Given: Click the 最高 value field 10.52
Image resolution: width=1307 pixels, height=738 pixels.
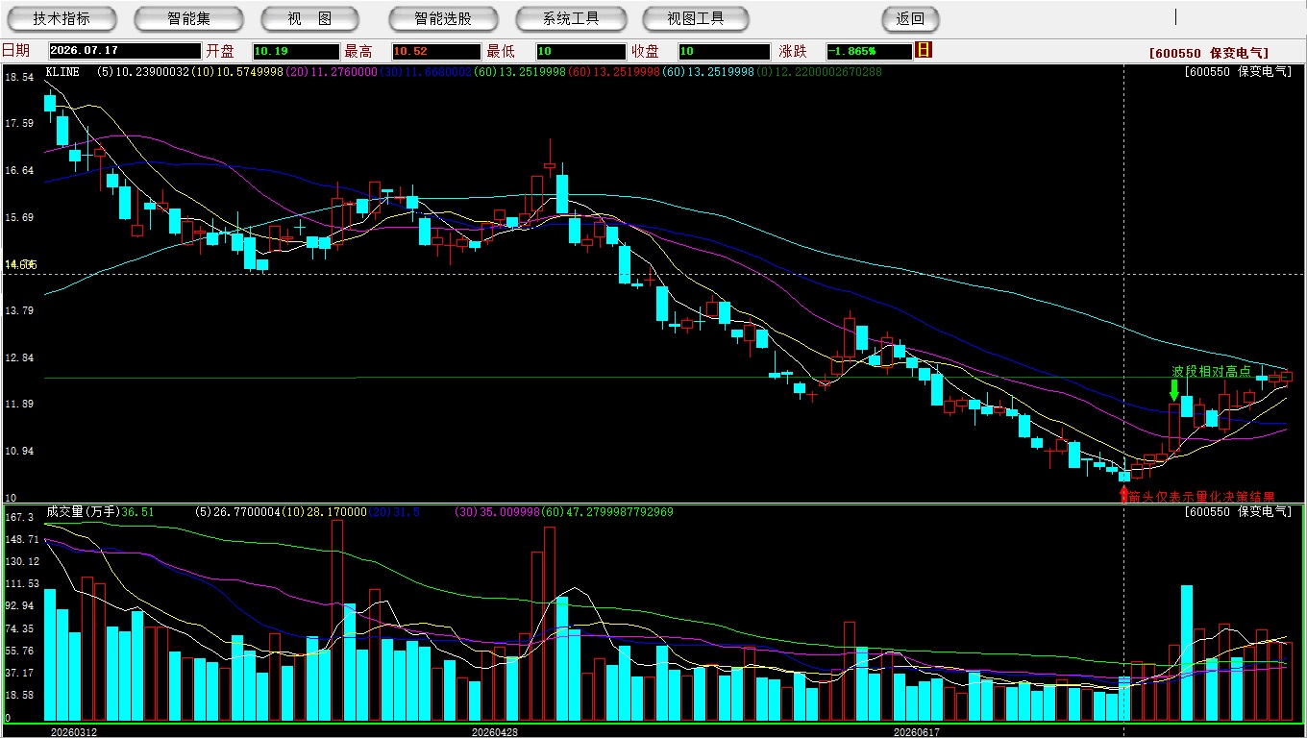Looking at the screenshot, I should click(x=435, y=51).
